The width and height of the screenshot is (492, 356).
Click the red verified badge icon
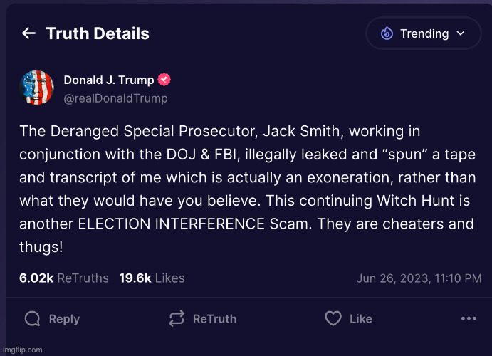[x=164, y=80]
